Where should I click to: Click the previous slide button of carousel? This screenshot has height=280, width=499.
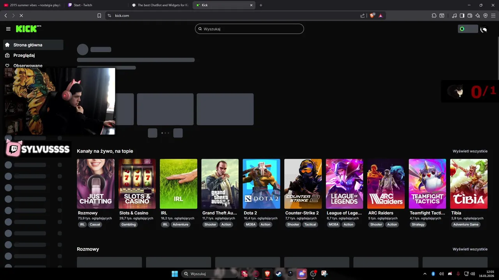point(152,133)
